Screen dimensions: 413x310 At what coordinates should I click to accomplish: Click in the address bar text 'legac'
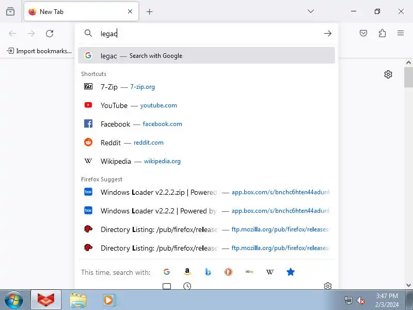108,34
